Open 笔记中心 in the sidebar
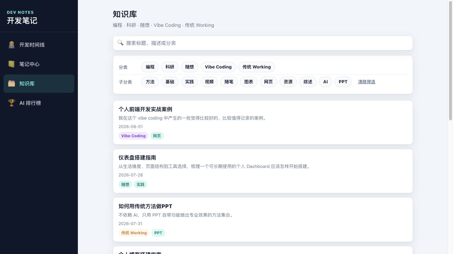 (x=39, y=64)
